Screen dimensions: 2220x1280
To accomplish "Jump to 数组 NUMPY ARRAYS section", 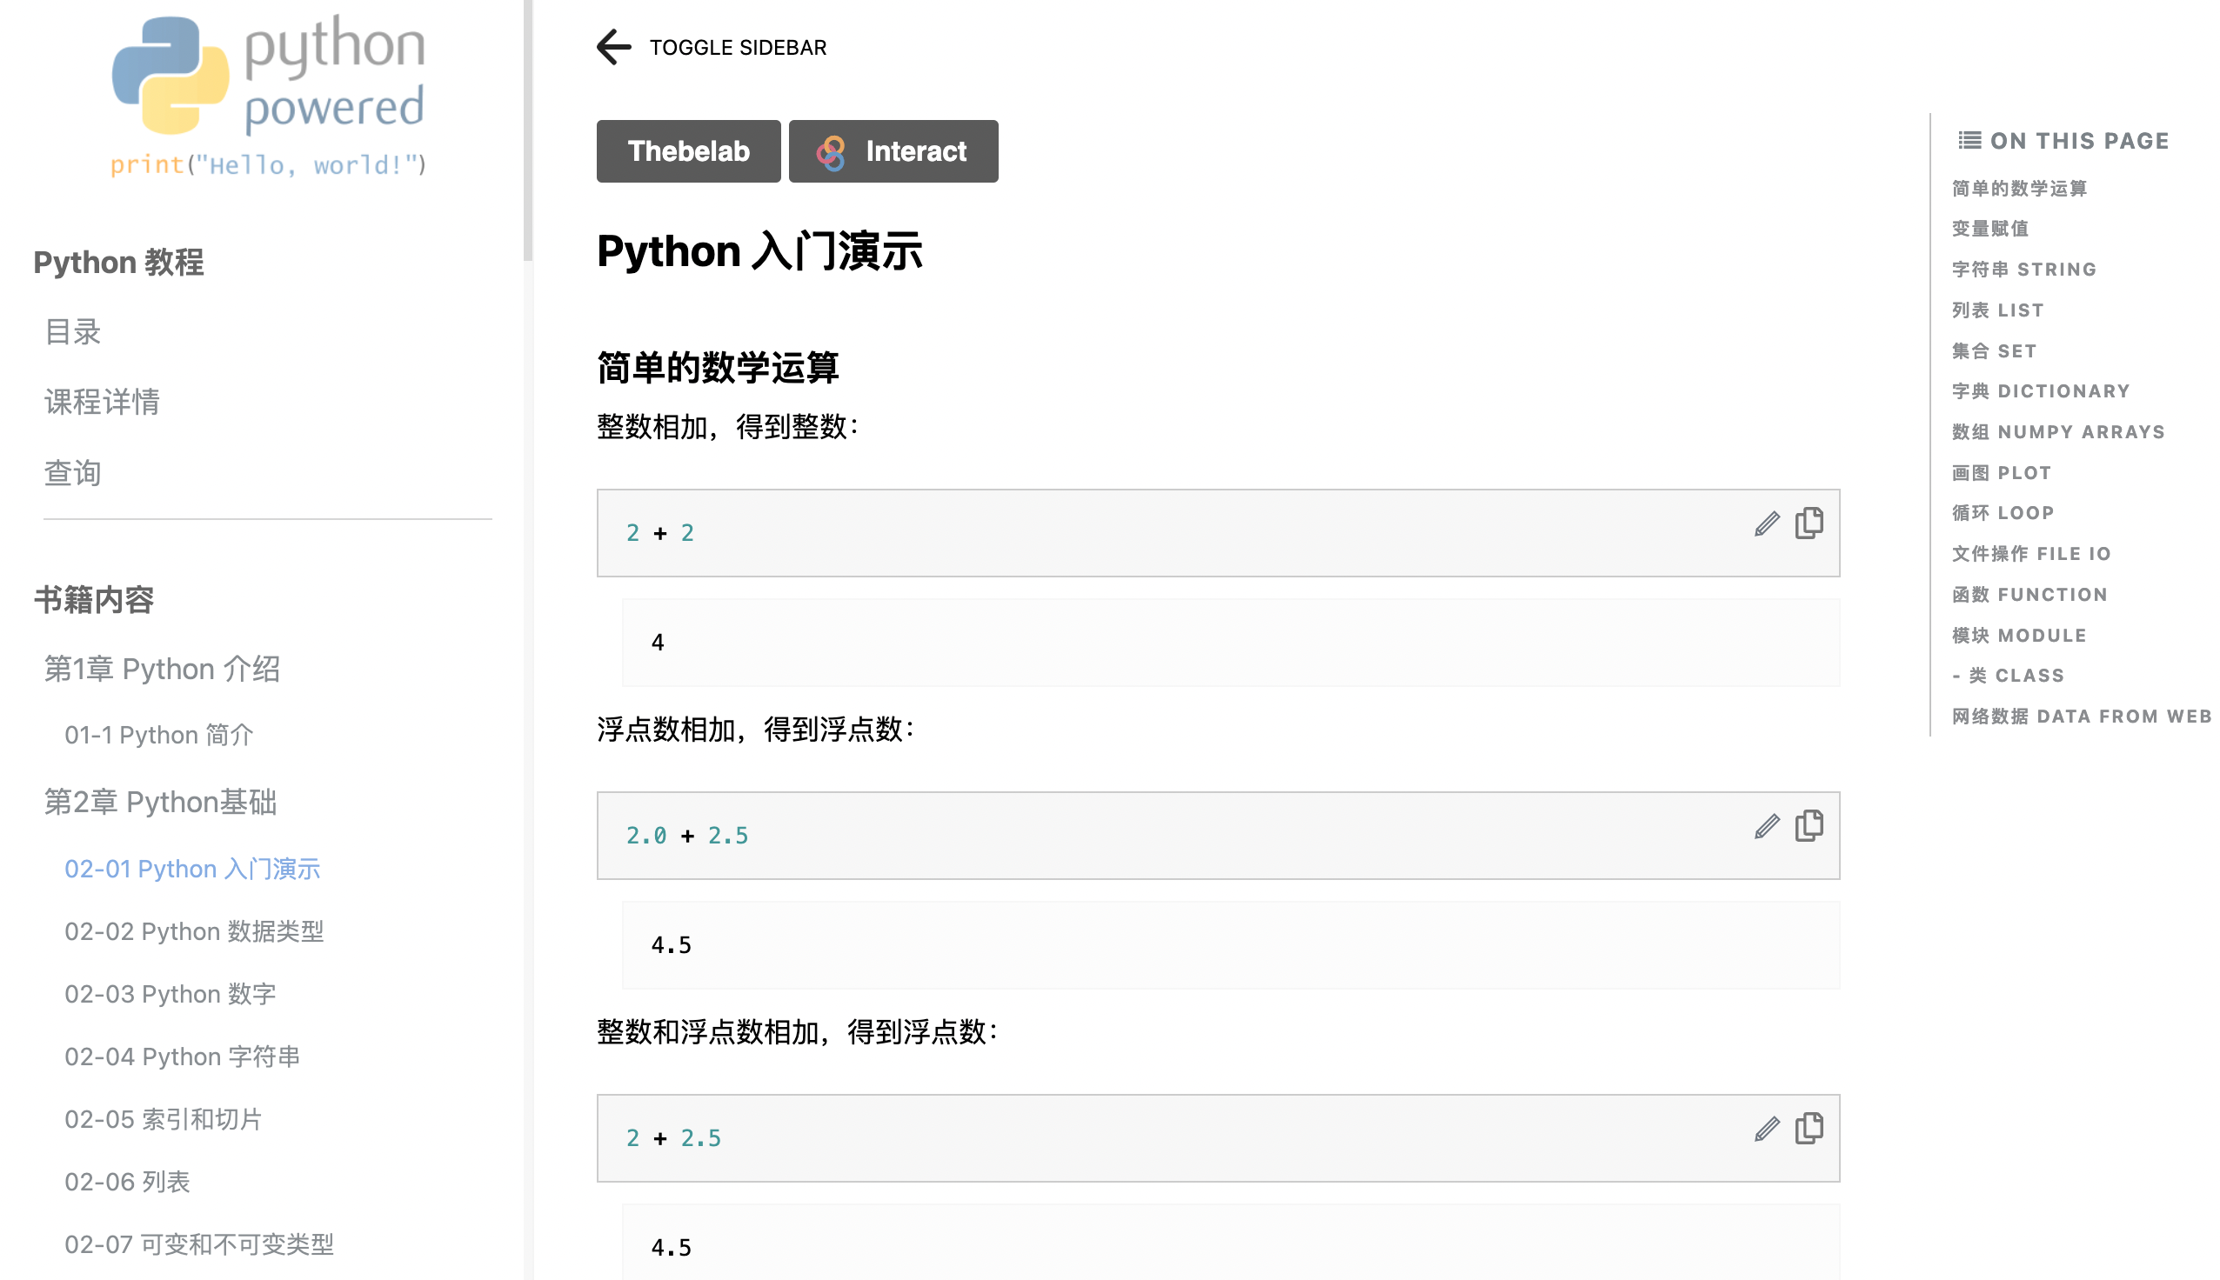I will 2058,431.
